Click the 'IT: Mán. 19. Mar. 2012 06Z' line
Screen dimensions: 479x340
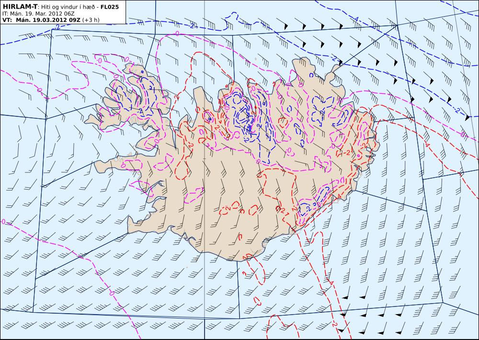(38, 14)
